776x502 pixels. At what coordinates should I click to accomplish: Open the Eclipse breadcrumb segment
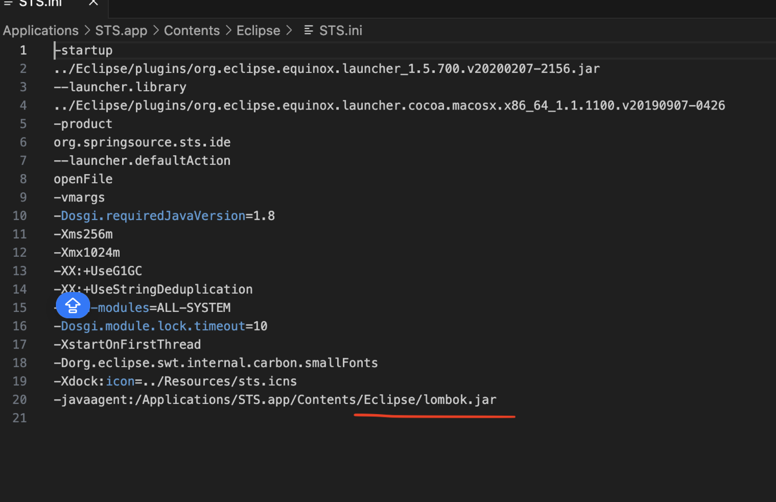pyautogui.click(x=258, y=30)
